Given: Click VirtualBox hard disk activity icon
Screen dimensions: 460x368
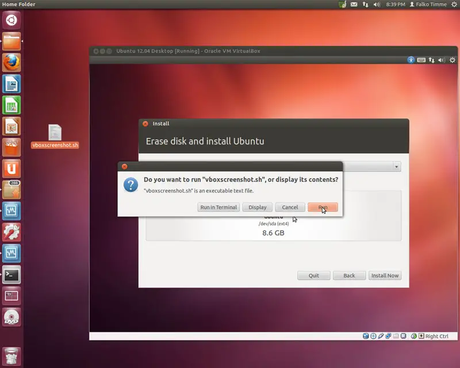Looking at the screenshot, I should click(x=366, y=336).
